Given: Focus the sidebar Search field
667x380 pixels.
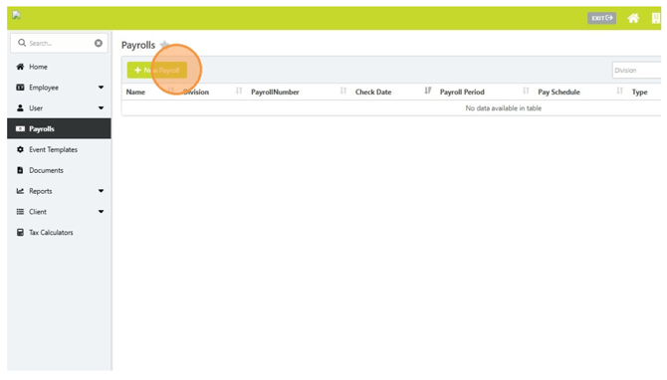Looking at the screenshot, I should click(59, 43).
